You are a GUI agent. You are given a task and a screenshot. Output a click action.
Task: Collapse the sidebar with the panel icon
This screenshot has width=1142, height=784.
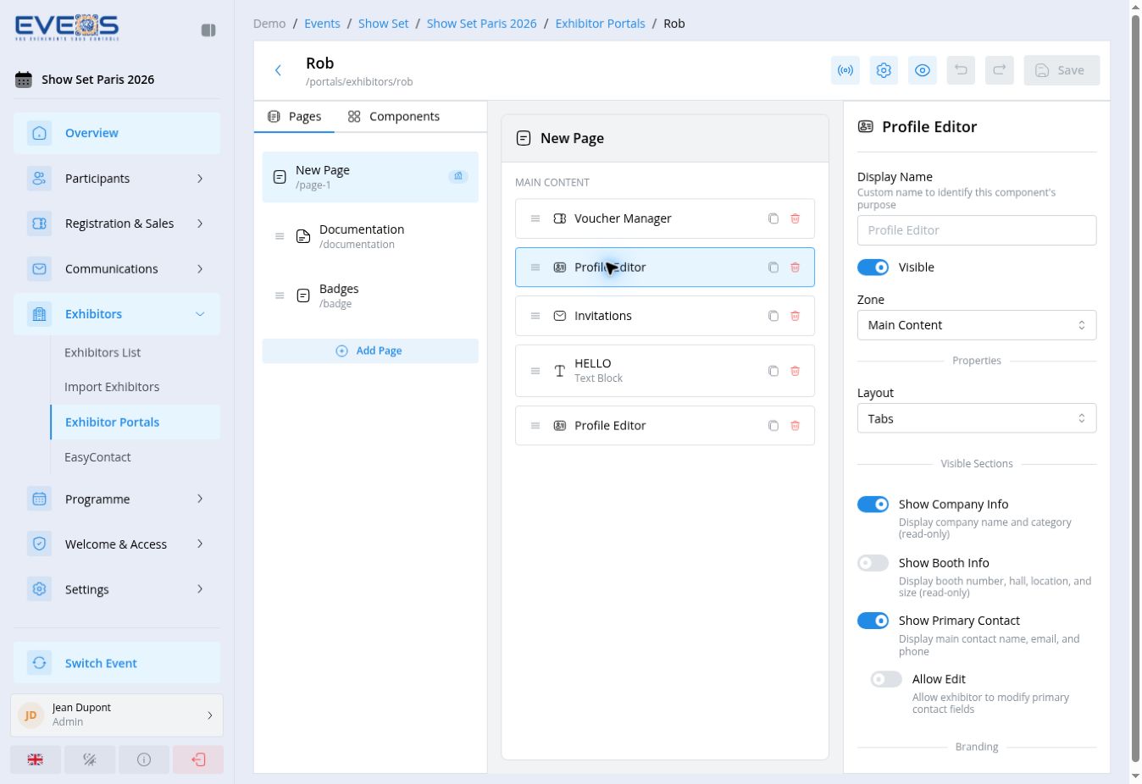(208, 30)
